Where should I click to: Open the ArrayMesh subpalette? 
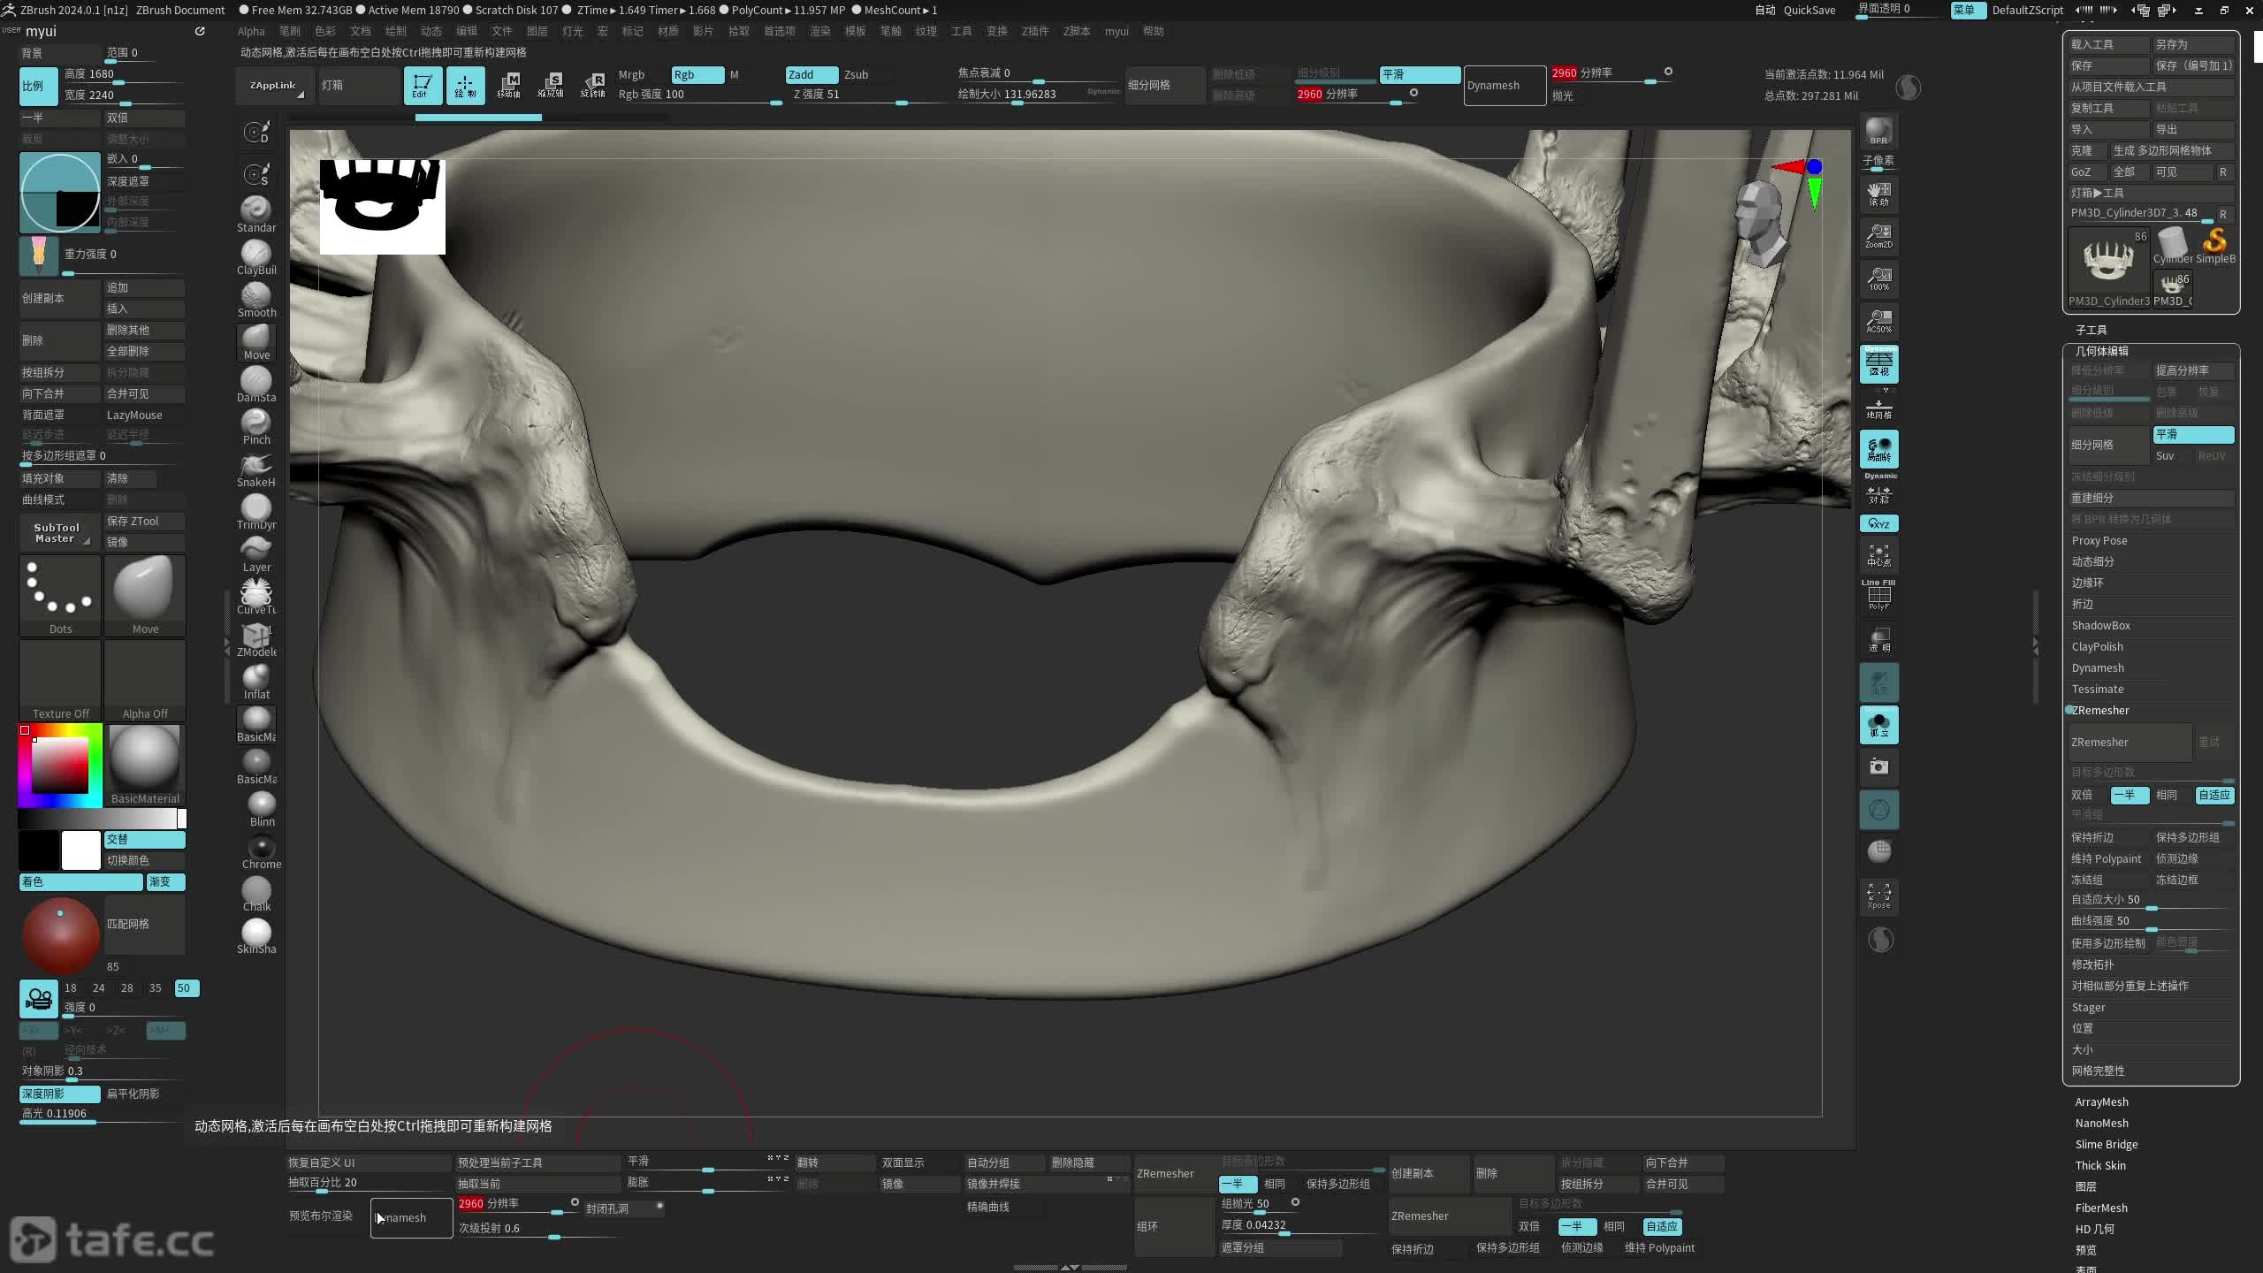pos(2101,1101)
